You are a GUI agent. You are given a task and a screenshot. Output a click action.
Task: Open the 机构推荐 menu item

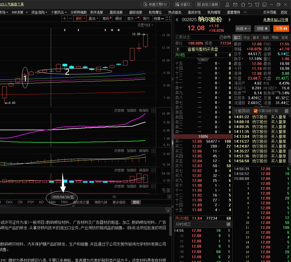(x=214, y=12)
